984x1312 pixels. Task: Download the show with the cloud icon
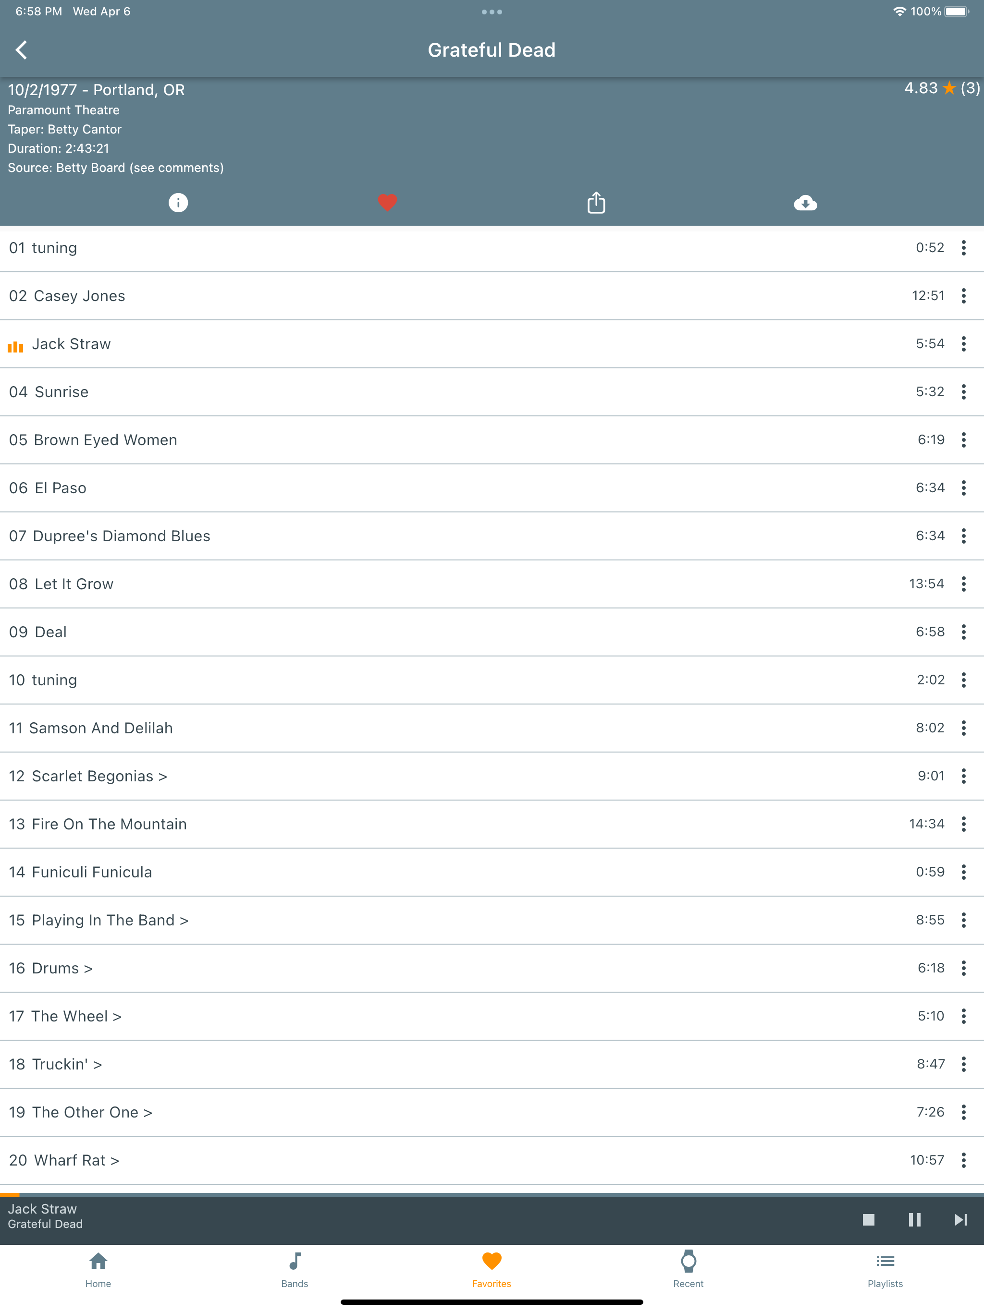805,204
